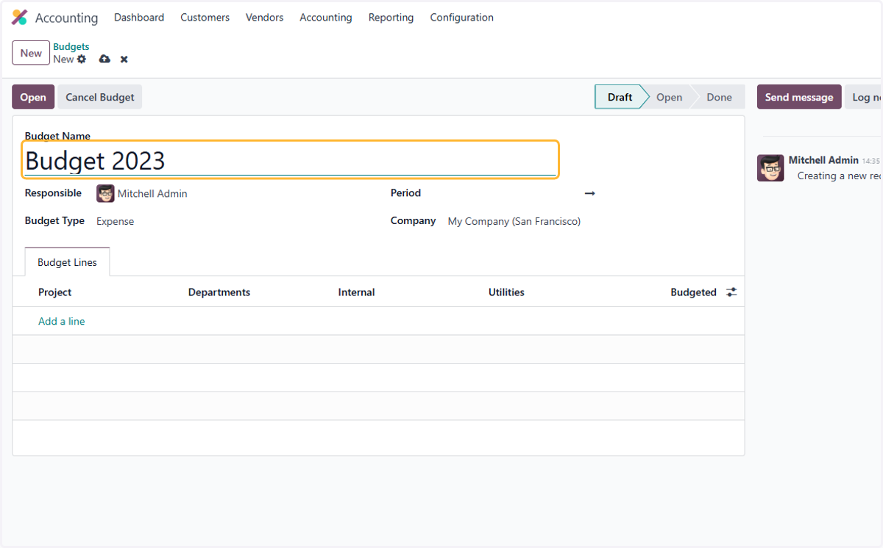This screenshot has height=548, width=883.
Task: Click Add a line link
Action: [62, 321]
